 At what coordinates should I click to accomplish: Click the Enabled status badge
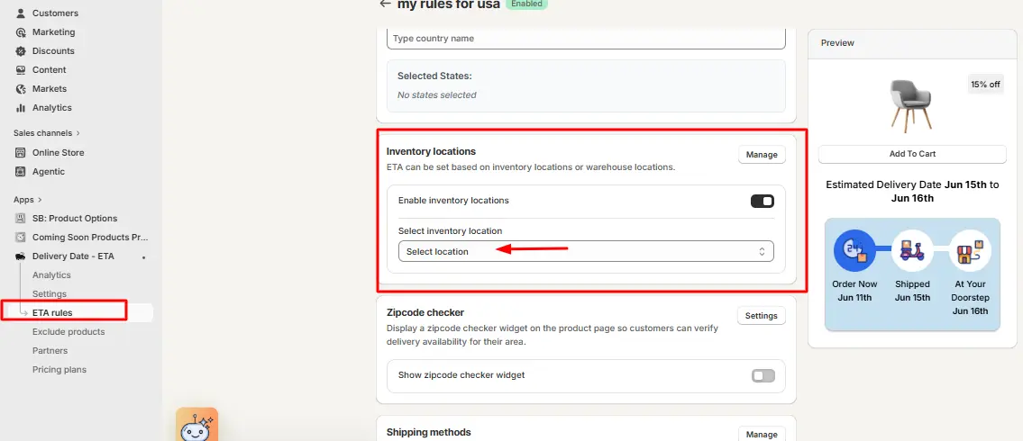point(526,4)
